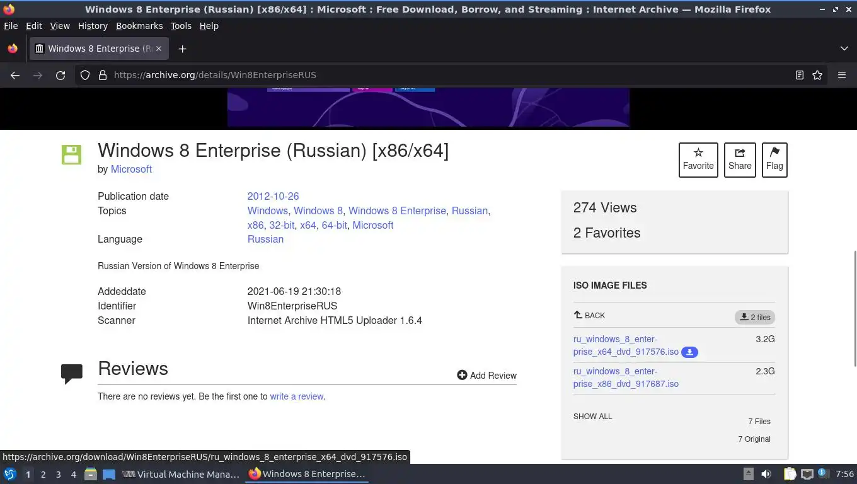
Task: Open the Tools menu
Action: (181, 26)
